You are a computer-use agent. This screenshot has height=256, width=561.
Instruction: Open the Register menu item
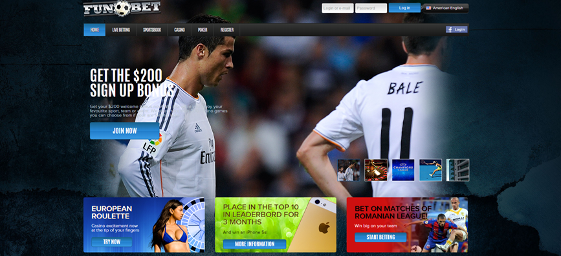coord(227,30)
